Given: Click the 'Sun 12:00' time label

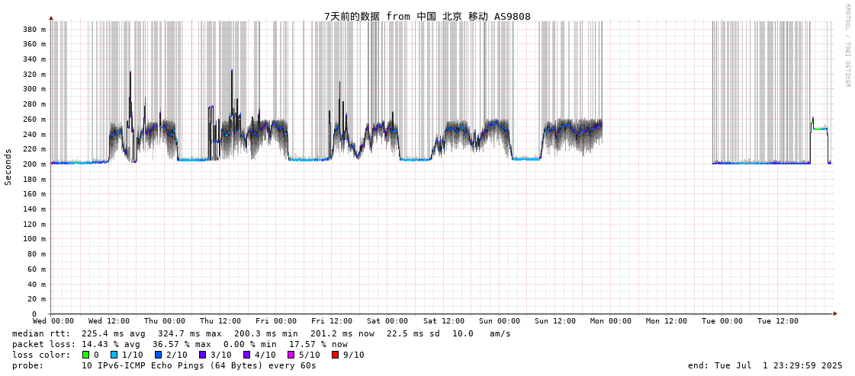Looking at the screenshot, I should [x=556, y=322].
